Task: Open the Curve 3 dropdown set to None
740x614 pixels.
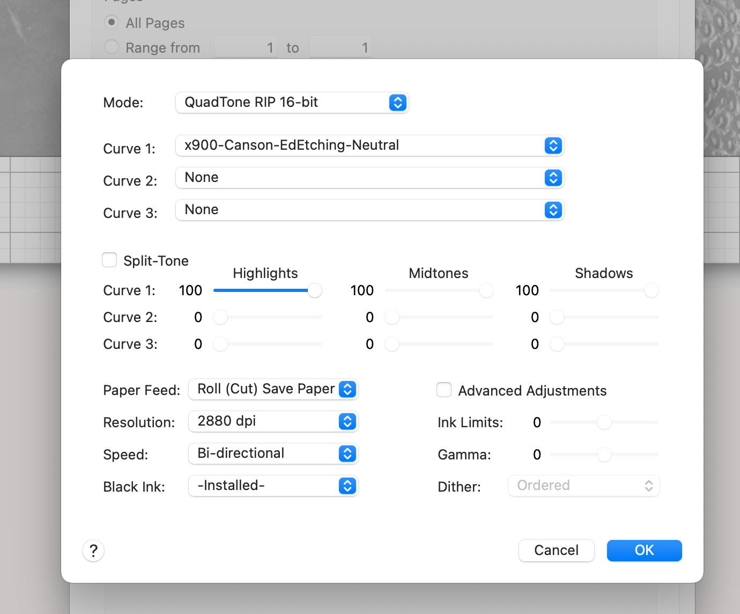Action: [370, 210]
